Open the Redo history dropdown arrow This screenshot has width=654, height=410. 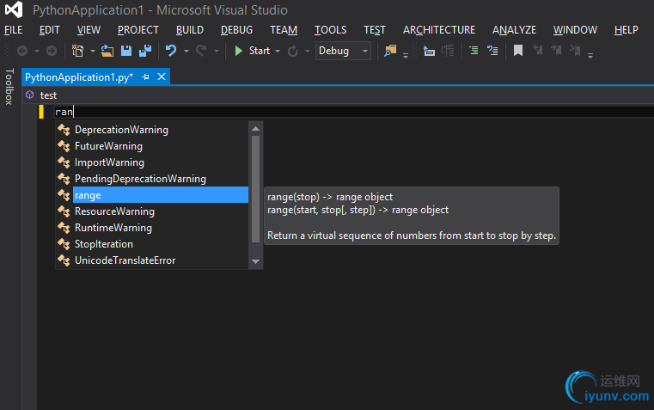(x=217, y=52)
